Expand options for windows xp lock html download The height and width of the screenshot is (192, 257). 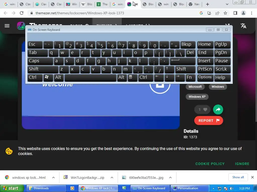point(53,177)
